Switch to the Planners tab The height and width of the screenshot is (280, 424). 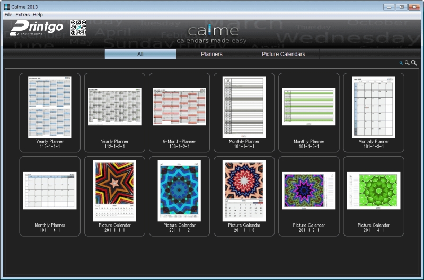pyautogui.click(x=211, y=54)
